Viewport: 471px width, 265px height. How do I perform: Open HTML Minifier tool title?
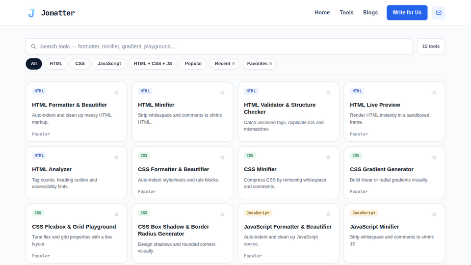156,105
